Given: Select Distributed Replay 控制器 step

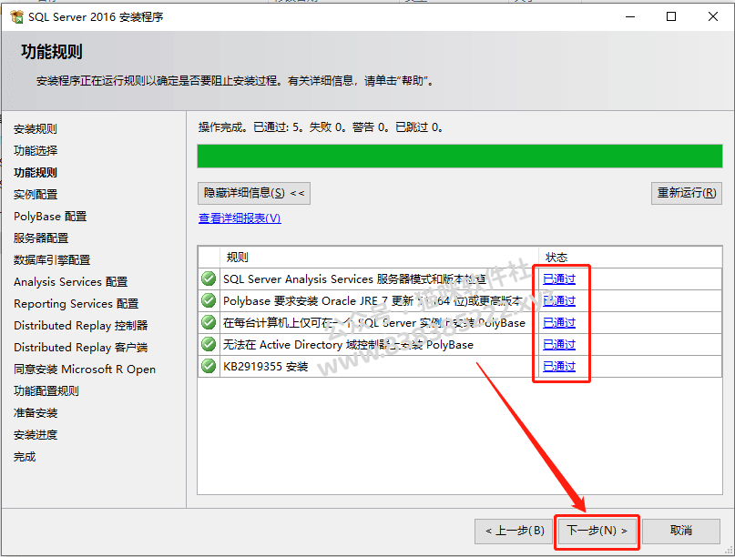Looking at the screenshot, I should (81, 326).
